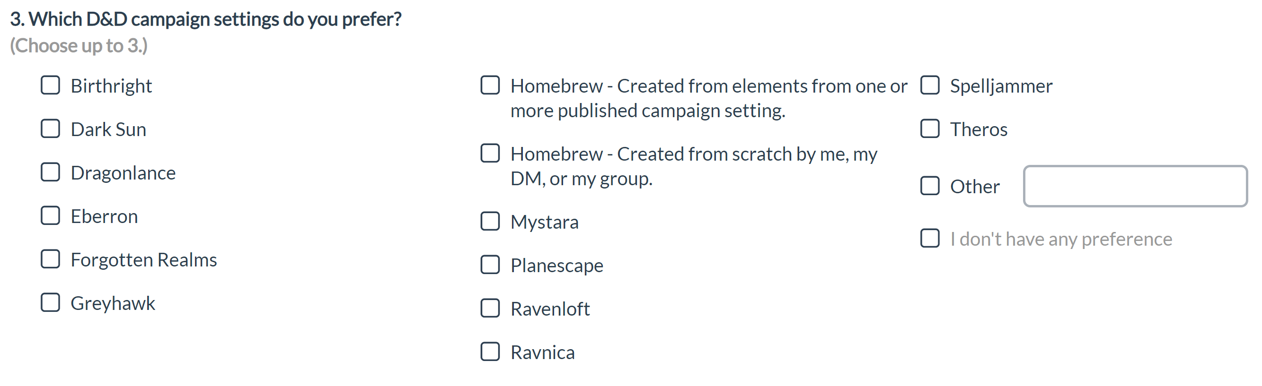
Task: Tick the Other checkbox
Action: pos(930,186)
